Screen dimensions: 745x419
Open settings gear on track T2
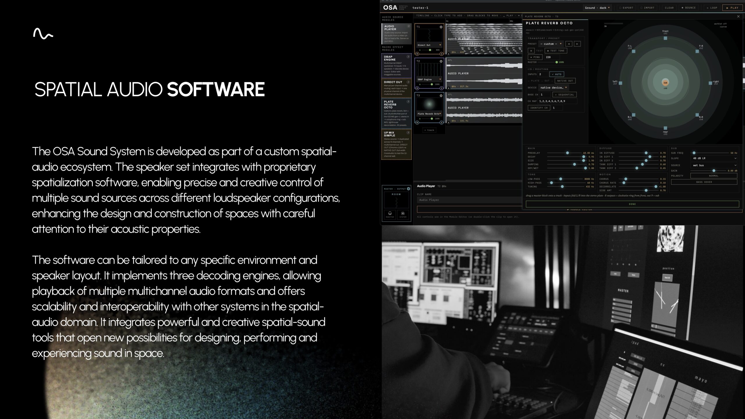point(441,61)
